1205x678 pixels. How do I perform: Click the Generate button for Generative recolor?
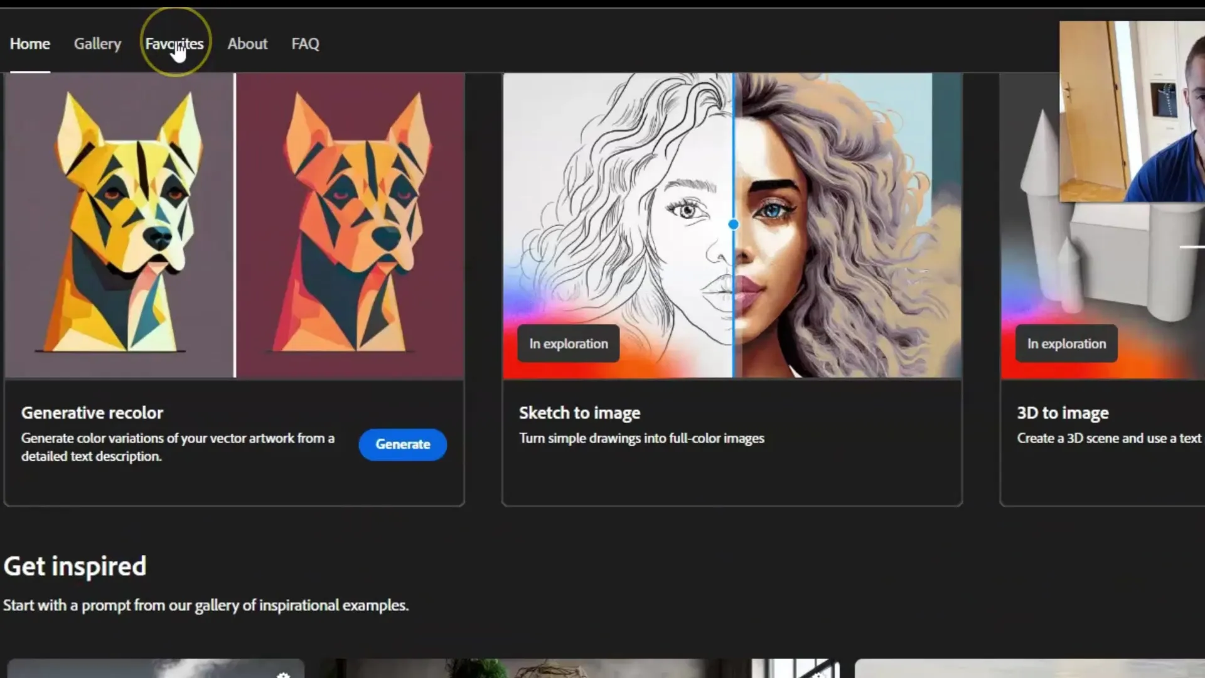pos(403,444)
